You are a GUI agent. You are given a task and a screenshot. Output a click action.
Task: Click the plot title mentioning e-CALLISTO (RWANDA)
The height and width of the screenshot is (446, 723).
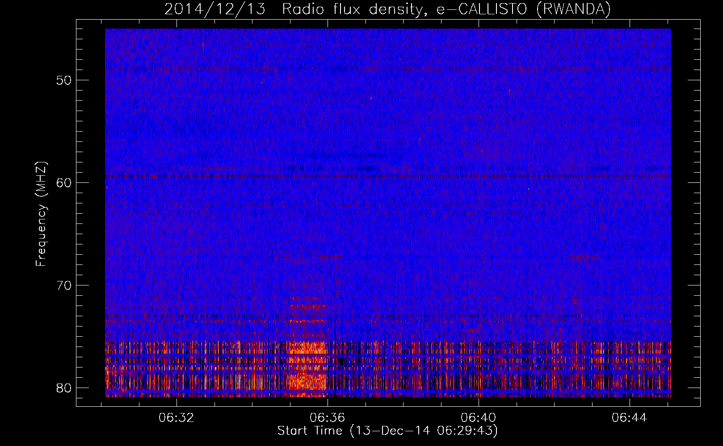pos(387,9)
